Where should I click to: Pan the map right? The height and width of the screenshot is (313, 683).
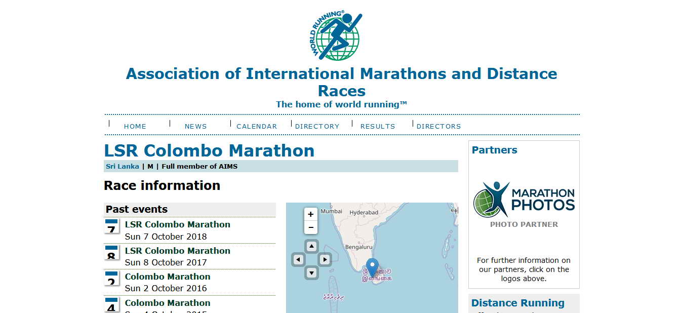tap(325, 259)
